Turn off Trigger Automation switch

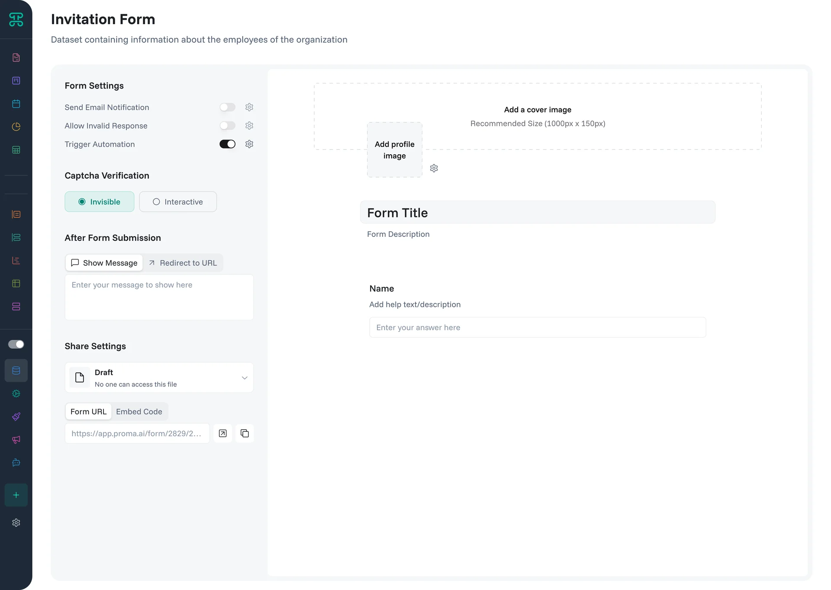[x=227, y=144]
